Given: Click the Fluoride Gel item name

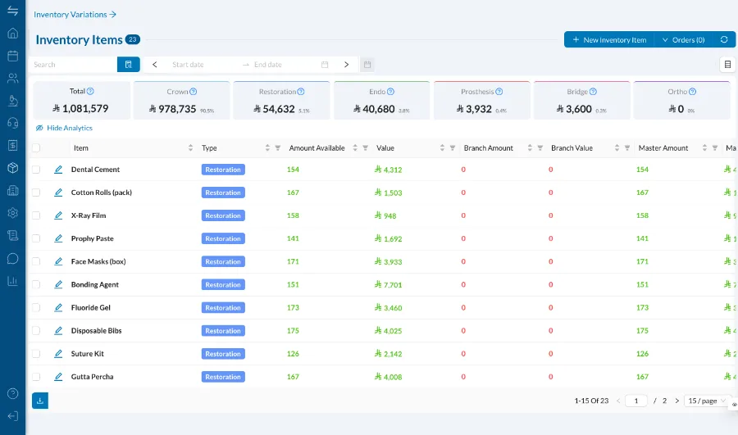Looking at the screenshot, I should coord(91,307).
